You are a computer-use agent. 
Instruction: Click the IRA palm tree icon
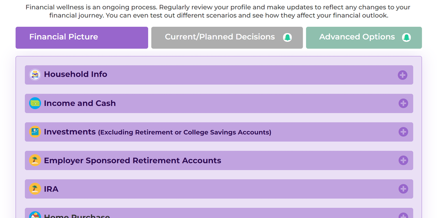35,189
